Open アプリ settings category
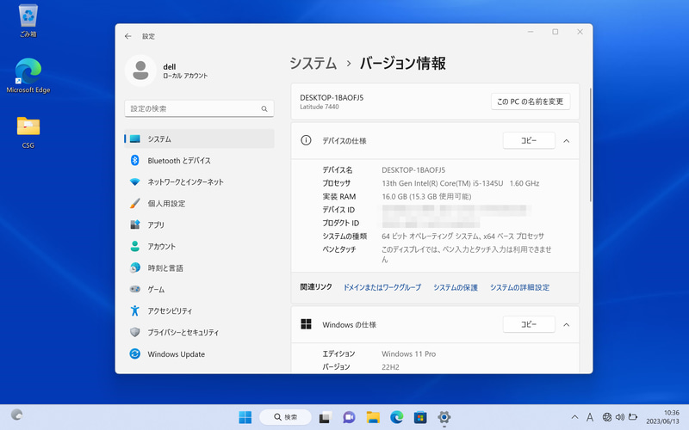 point(199,224)
